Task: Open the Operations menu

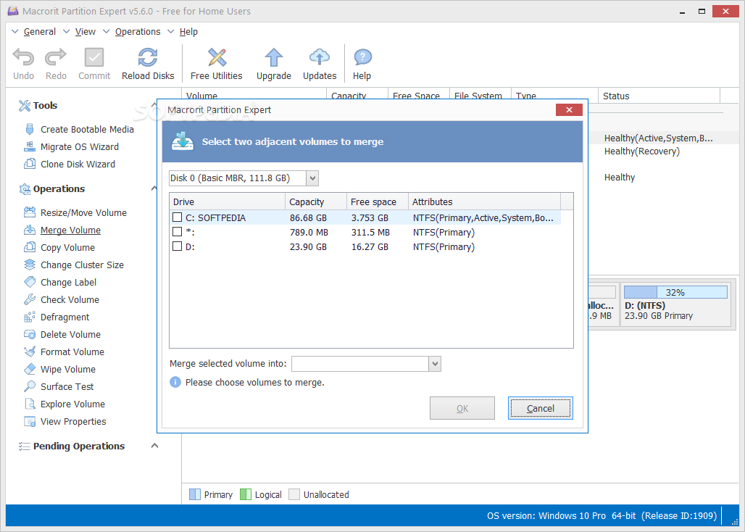Action: pos(137,31)
